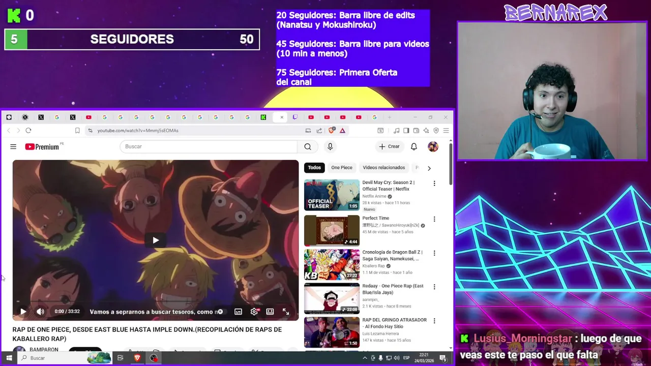Switch to the Twitch browser tab
The width and height of the screenshot is (651, 366).
(295, 117)
